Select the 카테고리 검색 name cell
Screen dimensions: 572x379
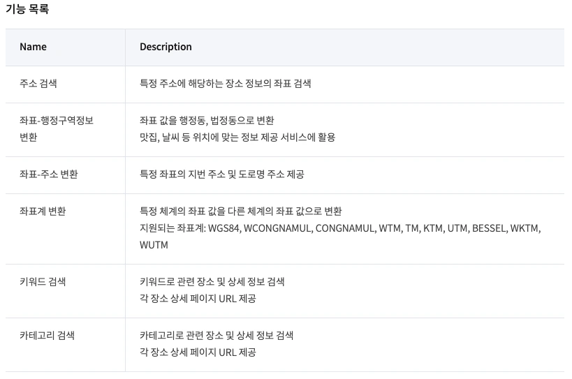[47, 335]
